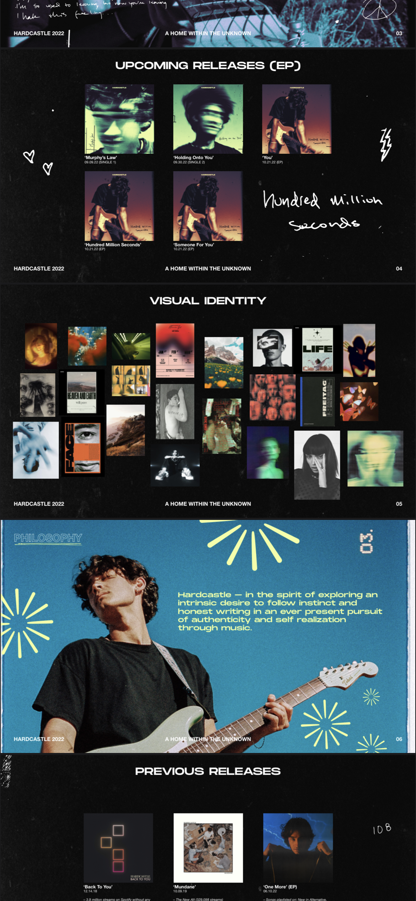
Task: Click the lower hand-drawn heart doodle
Action: pos(48,168)
